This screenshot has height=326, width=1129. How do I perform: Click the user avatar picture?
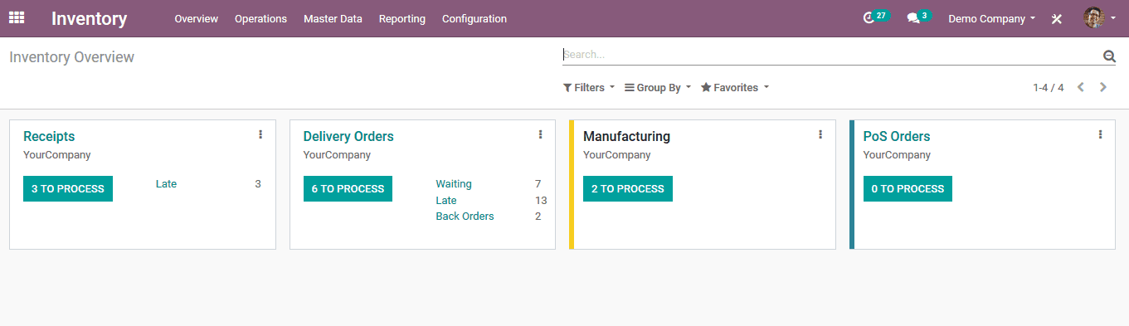point(1093,17)
